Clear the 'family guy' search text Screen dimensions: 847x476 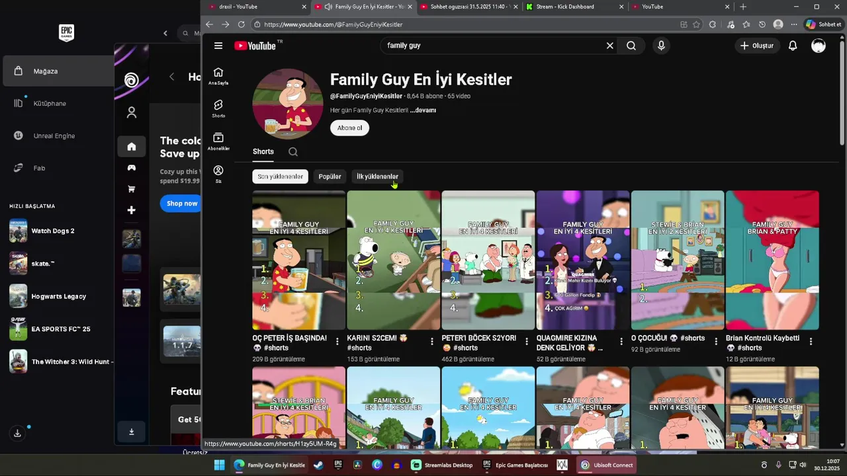610,46
